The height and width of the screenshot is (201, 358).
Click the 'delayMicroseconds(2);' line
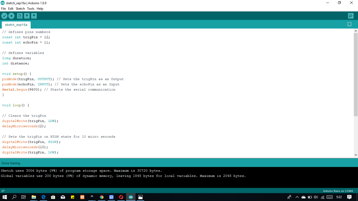(24, 126)
